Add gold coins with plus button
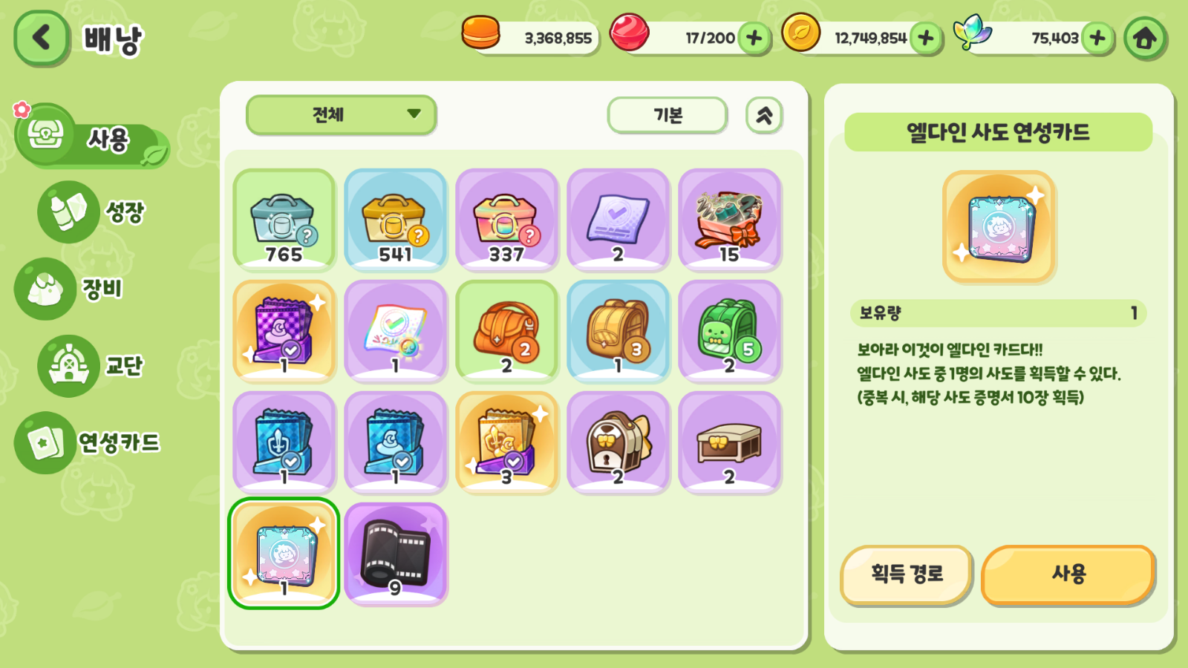 (925, 38)
